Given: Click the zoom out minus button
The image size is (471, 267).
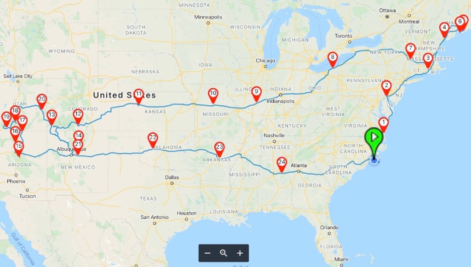Looking at the screenshot, I should point(207,253).
